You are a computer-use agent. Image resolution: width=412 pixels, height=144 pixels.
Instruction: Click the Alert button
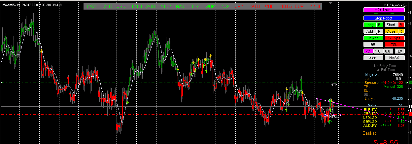(x=373, y=58)
